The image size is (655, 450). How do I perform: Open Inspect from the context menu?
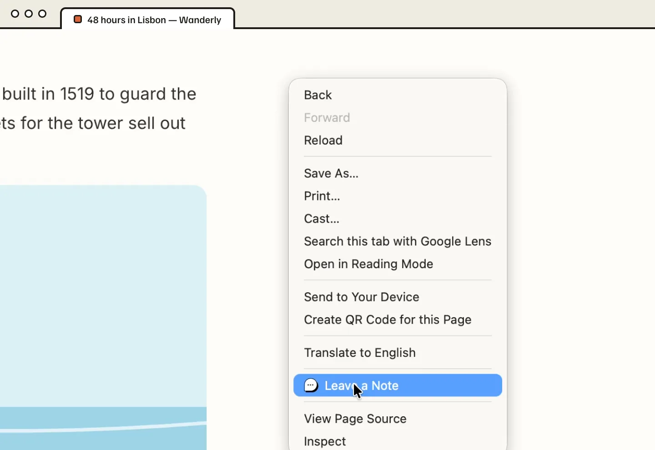coord(398,442)
